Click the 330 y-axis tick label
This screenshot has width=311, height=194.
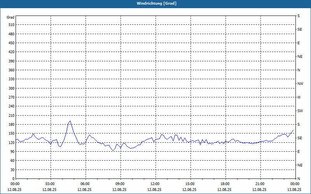[12, 79]
